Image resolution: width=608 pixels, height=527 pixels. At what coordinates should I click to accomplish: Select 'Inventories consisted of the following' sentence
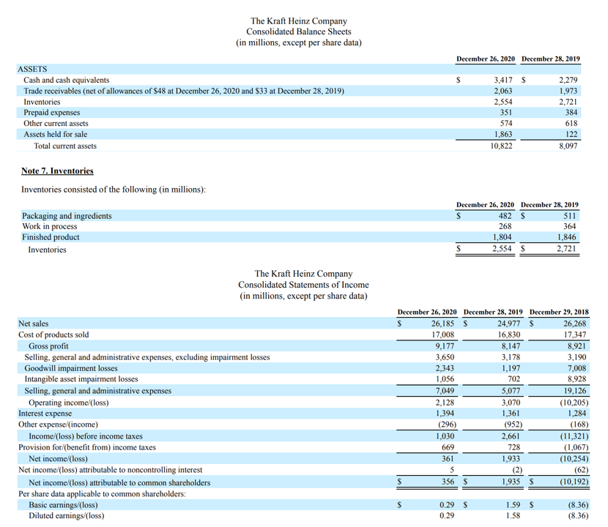(x=114, y=190)
